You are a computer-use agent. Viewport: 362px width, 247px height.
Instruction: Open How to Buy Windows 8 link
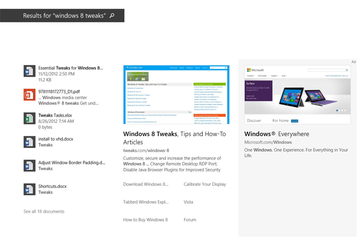(x=145, y=220)
